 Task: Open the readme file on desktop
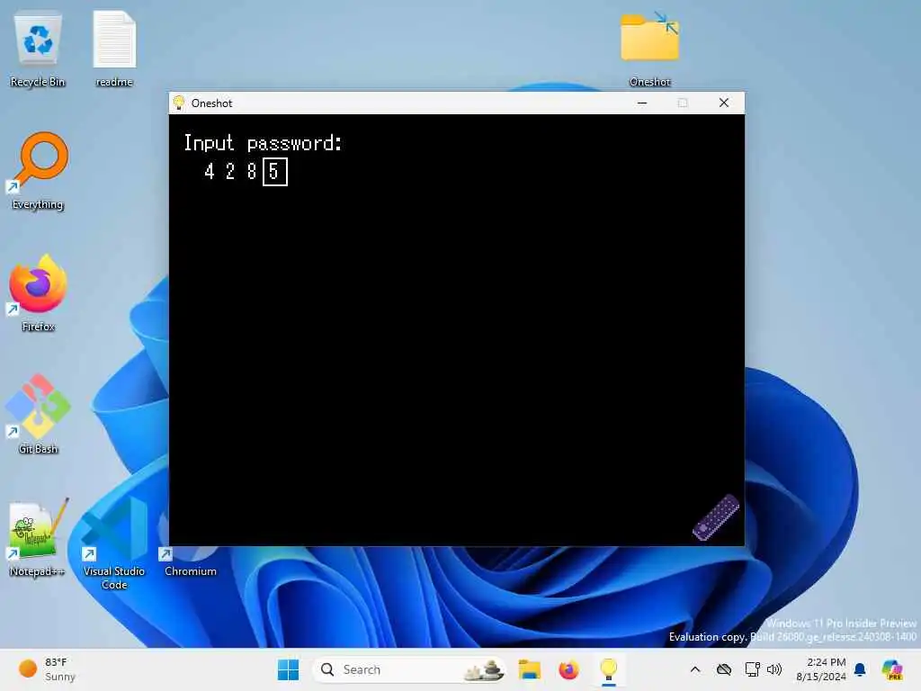114,50
